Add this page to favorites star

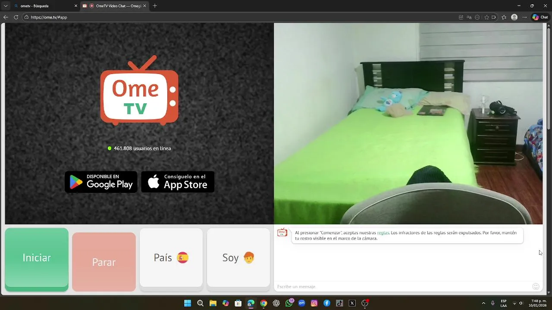487,17
